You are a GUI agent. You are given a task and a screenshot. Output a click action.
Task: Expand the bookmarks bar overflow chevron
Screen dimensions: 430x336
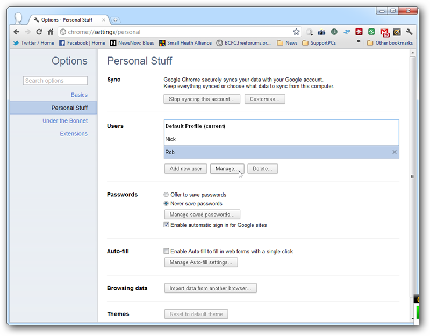[x=359, y=41]
